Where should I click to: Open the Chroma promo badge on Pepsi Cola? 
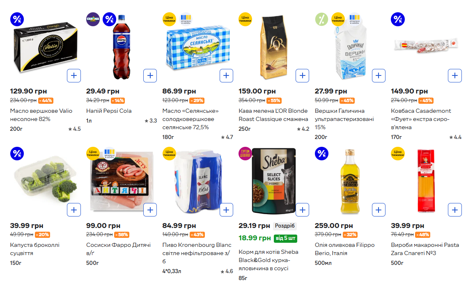pyautogui.click(x=93, y=19)
